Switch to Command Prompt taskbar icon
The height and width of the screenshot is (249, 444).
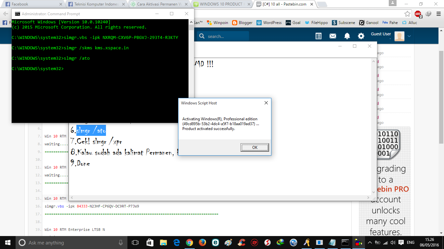(x=345, y=243)
